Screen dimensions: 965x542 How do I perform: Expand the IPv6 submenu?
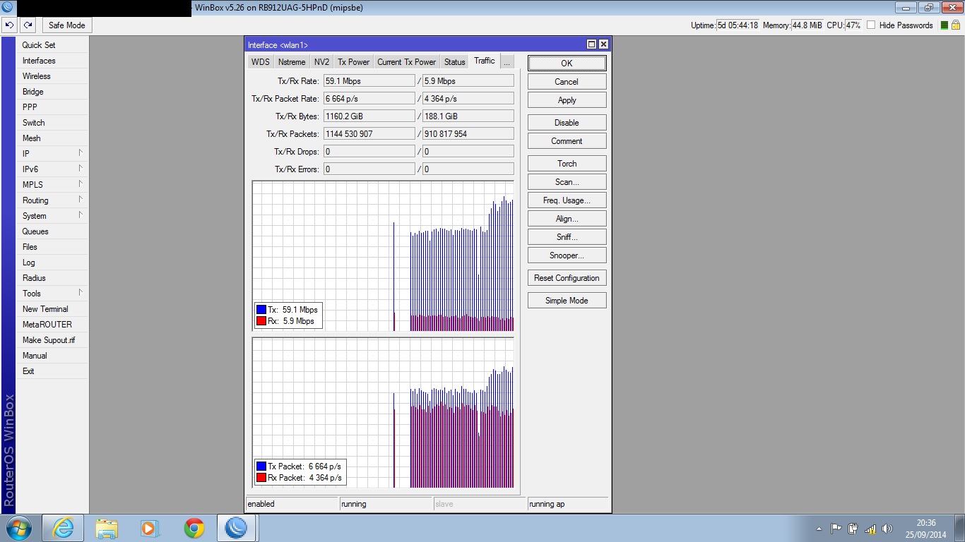click(53, 169)
